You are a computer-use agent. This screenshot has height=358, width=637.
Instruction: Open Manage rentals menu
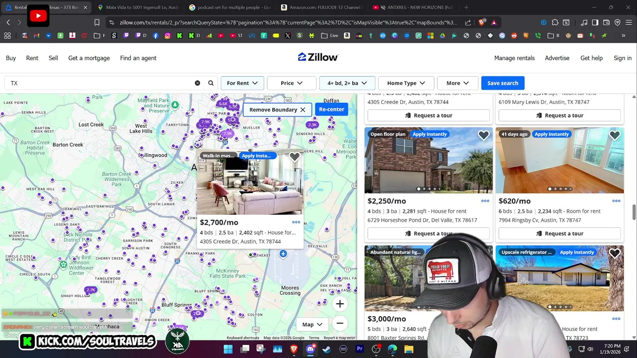(x=515, y=58)
